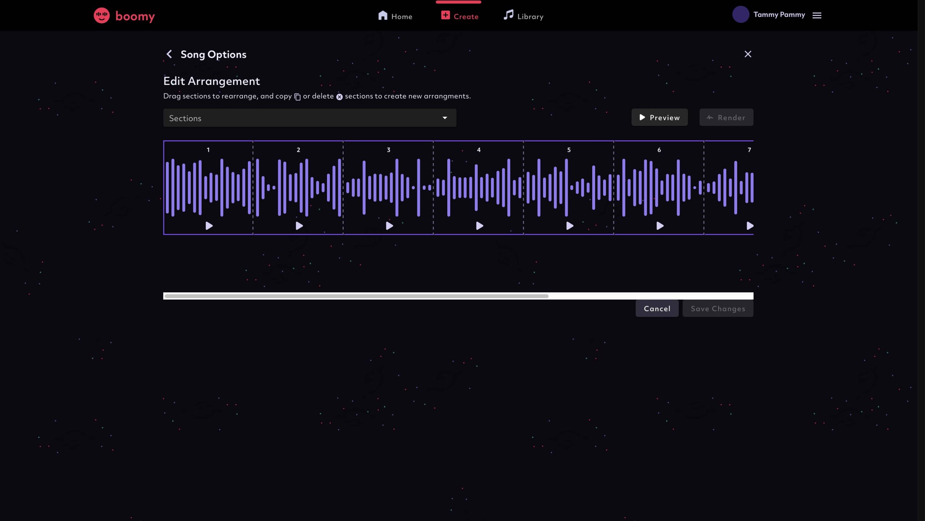
Task: Play section 4 audio
Action: pos(479,226)
